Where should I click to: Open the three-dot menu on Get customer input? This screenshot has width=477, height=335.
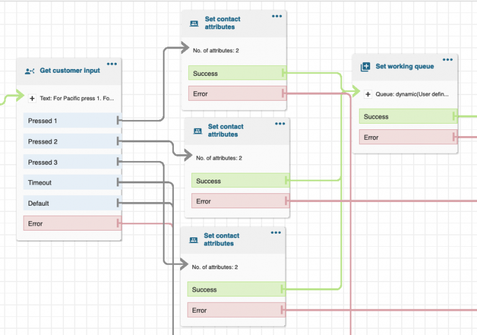[112, 63]
